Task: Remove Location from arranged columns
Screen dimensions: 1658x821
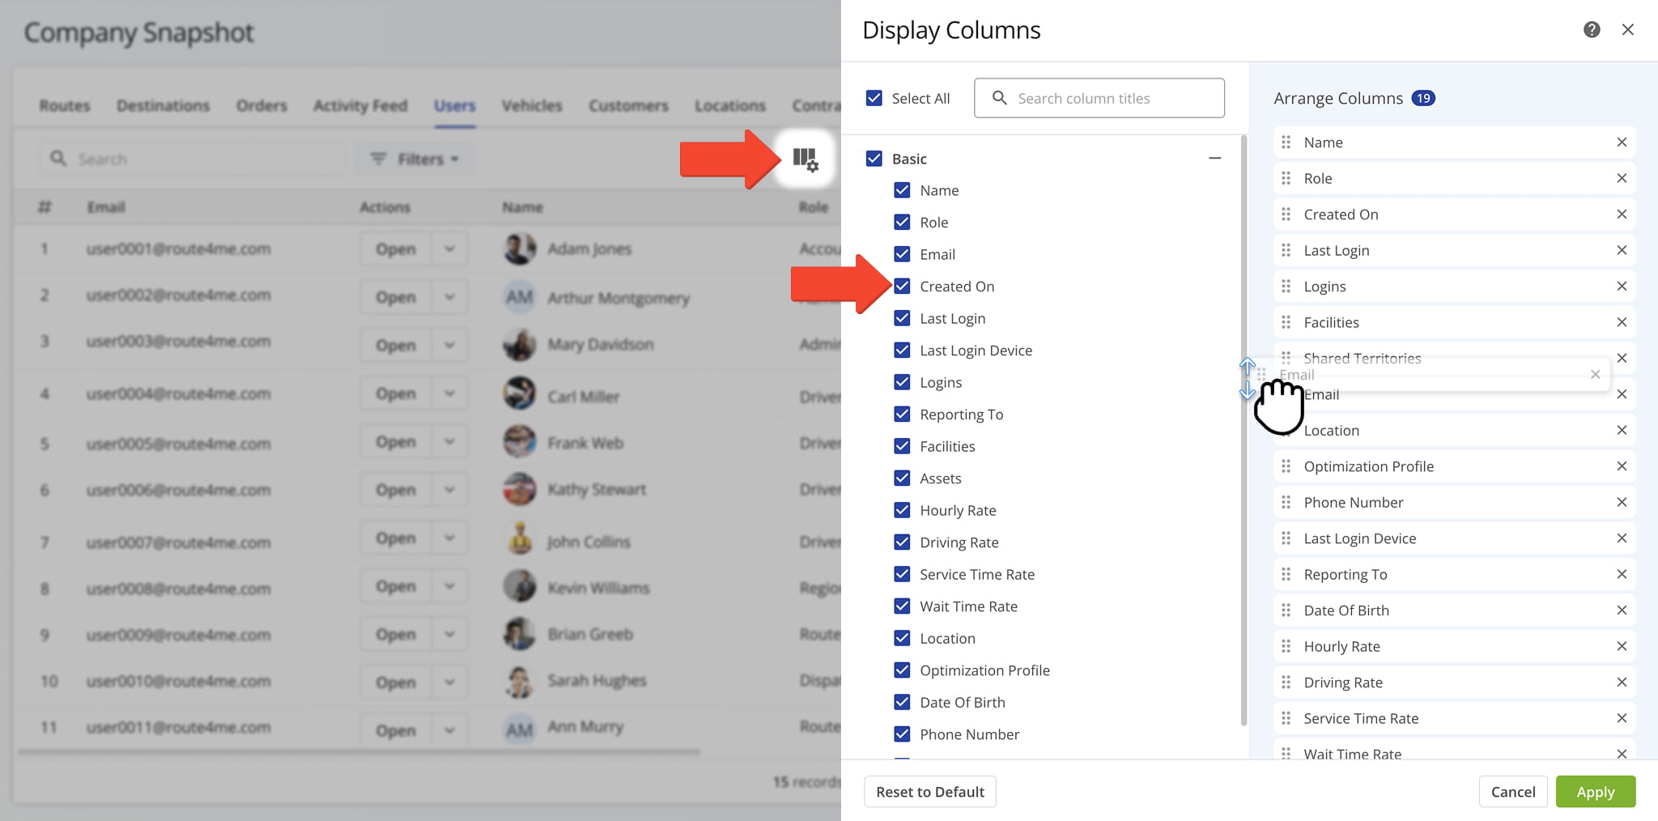Action: coord(1622,431)
